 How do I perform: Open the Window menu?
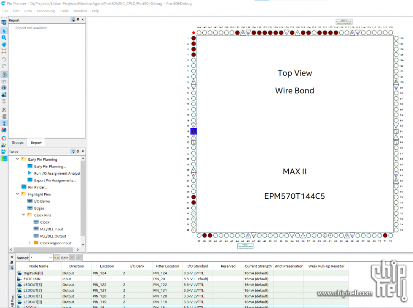80,11
